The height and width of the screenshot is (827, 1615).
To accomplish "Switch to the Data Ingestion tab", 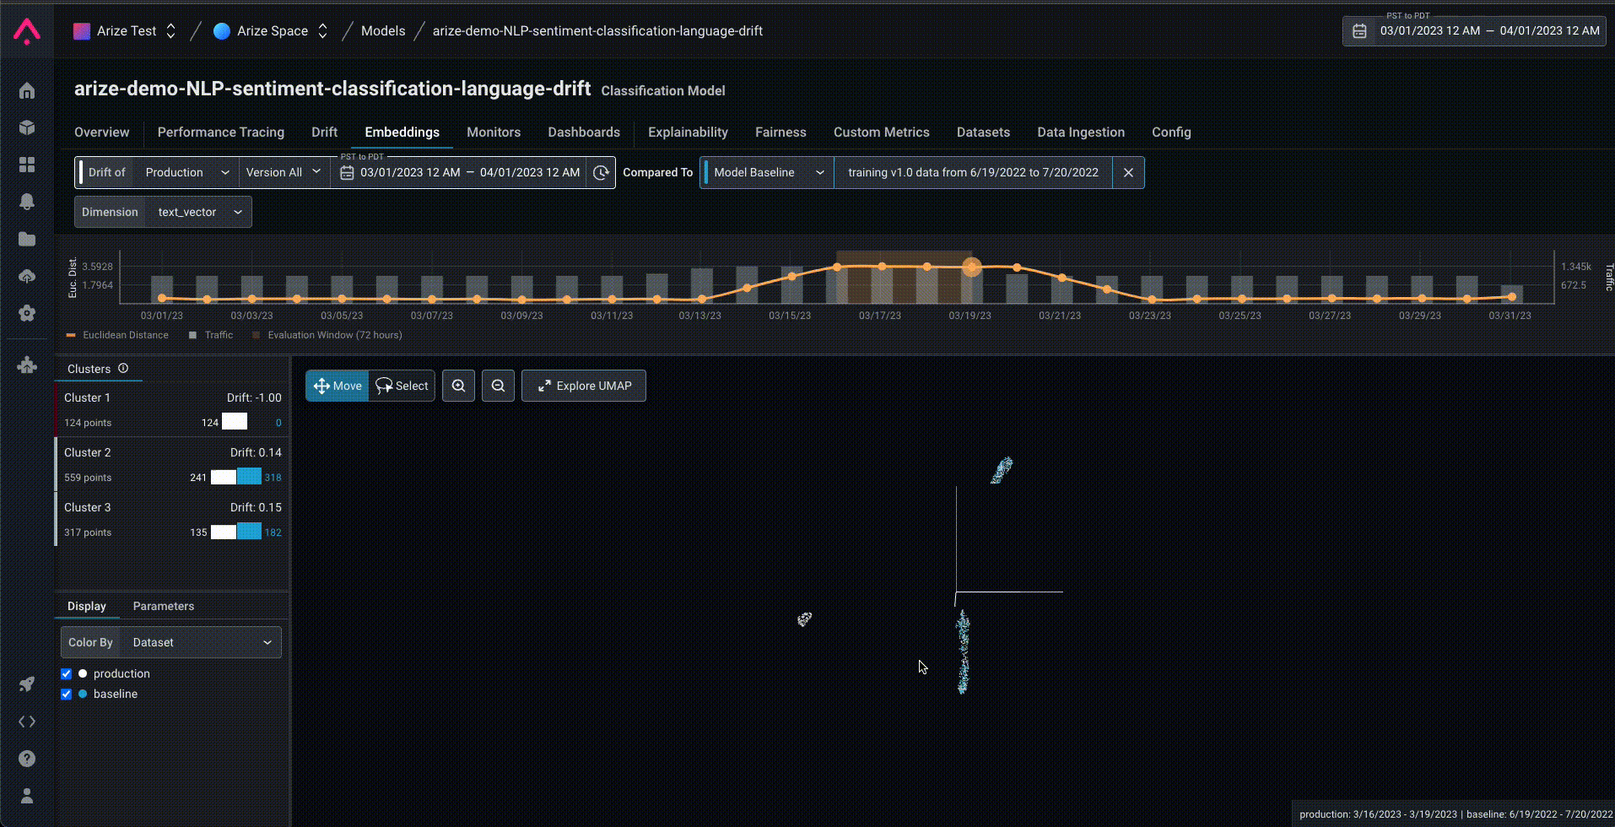I will click(1081, 132).
